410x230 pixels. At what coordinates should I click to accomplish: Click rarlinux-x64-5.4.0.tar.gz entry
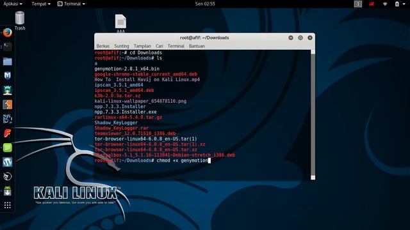tap(128, 118)
